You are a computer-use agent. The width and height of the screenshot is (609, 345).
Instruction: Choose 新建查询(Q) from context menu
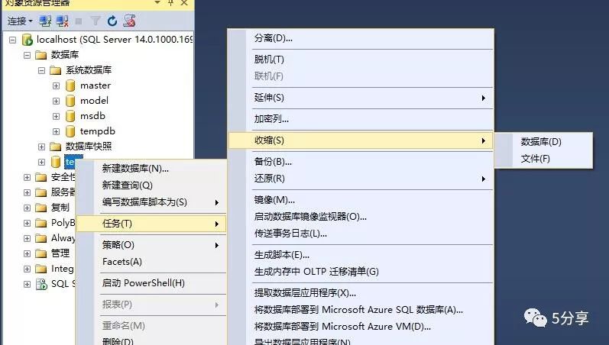[x=151, y=185]
